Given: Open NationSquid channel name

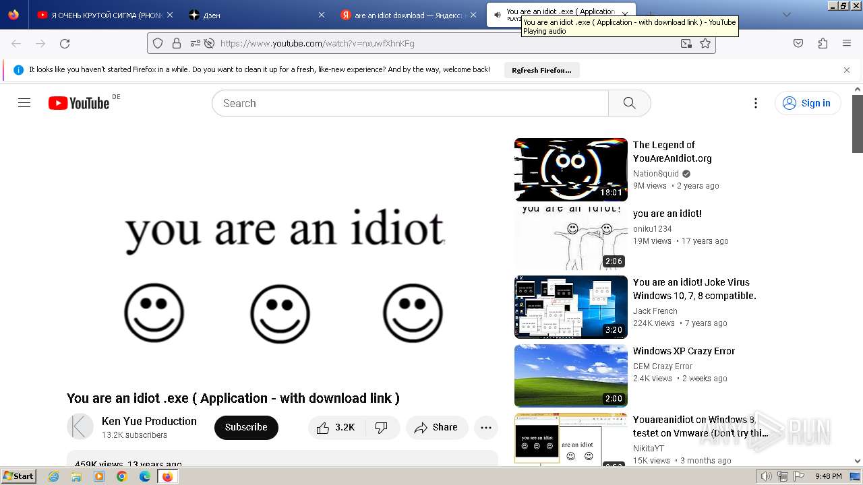Looking at the screenshot, I should pos(655,174).
